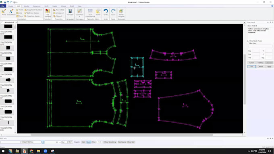Click the small icon beside the piece name field
The width and height of the screenshot is (274, 154).
[x=43, y=142]
